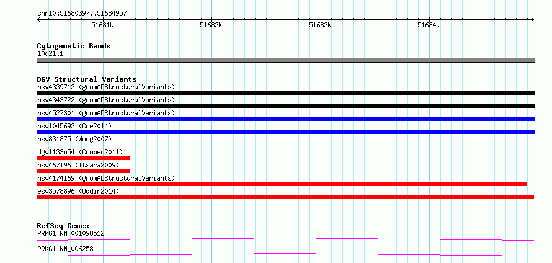Open variant label nsv1045692 (Coe2014)
Screen dimensions: 552x263
74,126
